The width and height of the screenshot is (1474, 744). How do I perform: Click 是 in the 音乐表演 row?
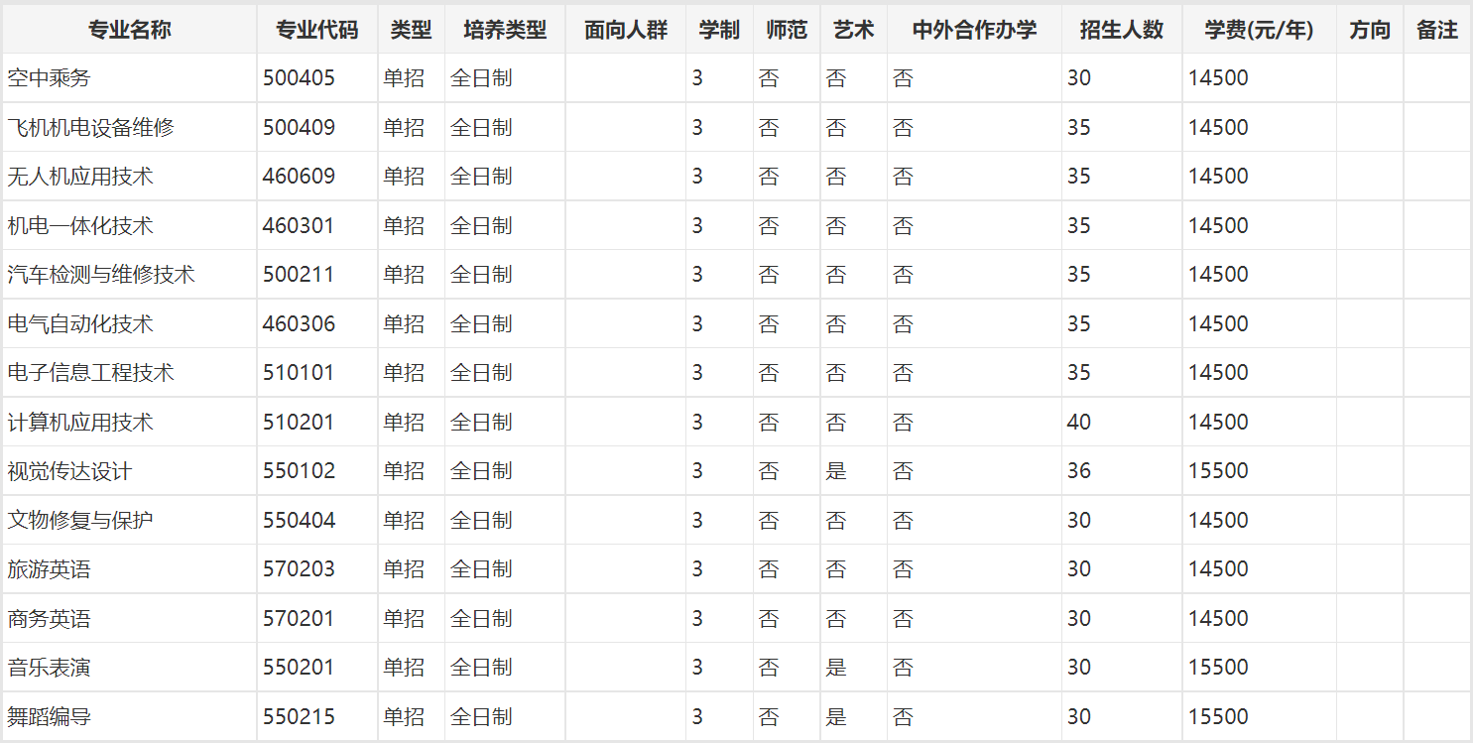[836, 668]
